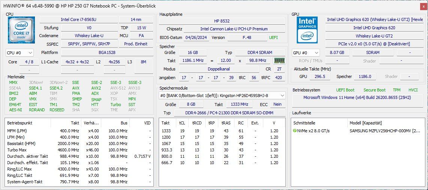Click the Betriebspunkt column header
This screenshot has width=428, height=190.
point(28,123)
